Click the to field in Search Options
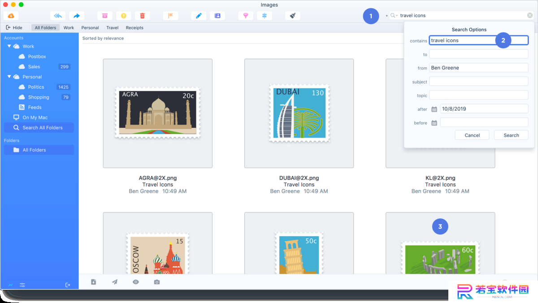Screen dimensions: 538x303 tap(479, 54)
